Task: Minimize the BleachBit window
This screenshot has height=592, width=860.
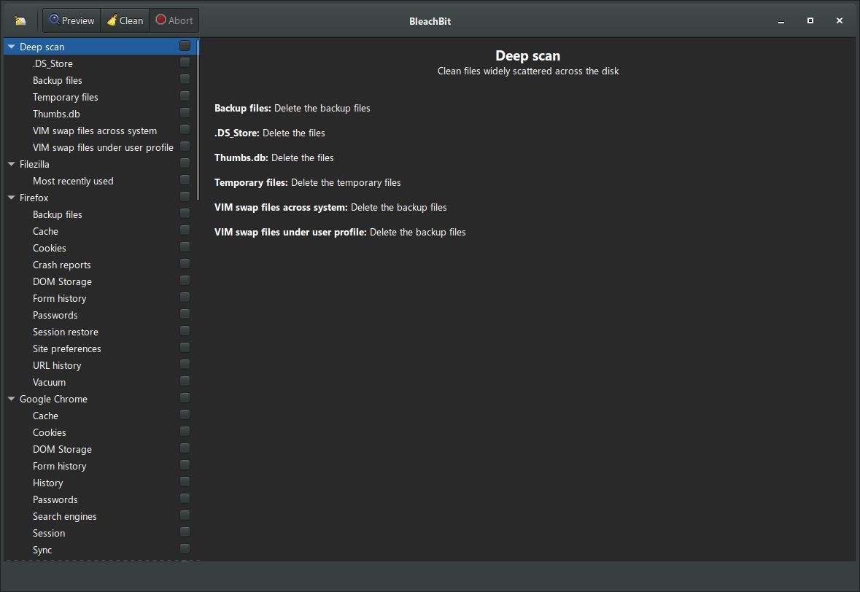Action: (x=780, y=20)
